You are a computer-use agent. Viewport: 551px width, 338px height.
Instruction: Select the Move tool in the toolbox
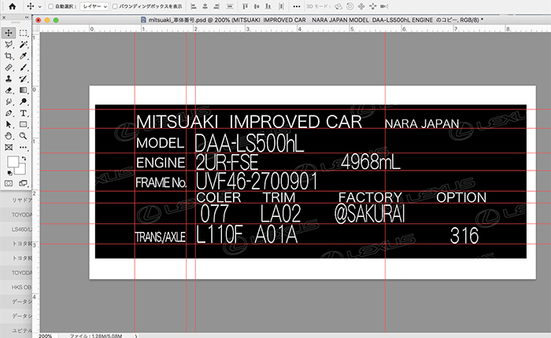9,33
